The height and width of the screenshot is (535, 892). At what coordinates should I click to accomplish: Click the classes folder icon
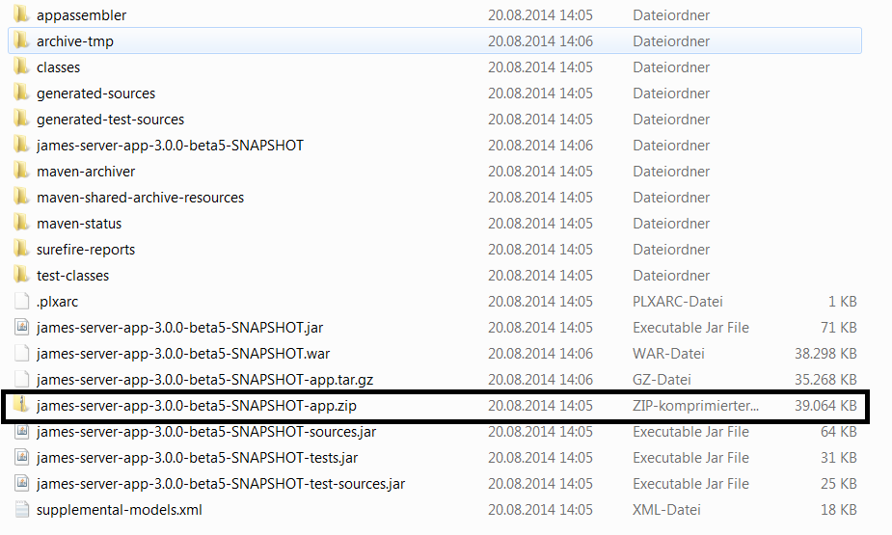21,67
